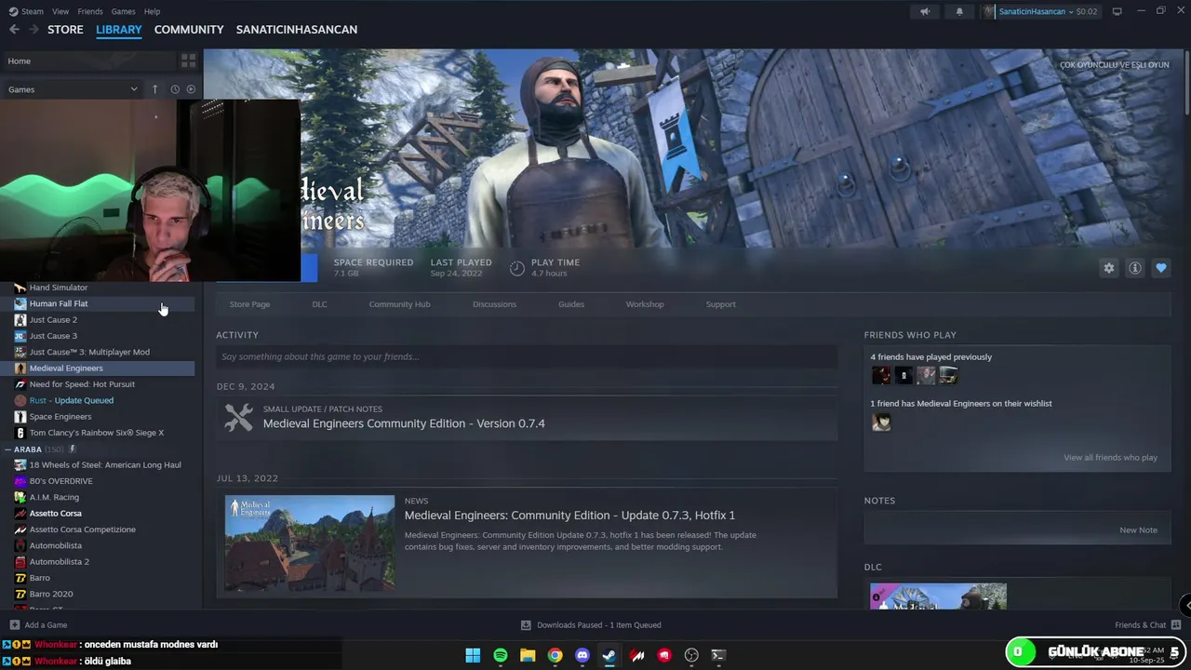Open Community Edition Version 0.7.4 patch notes

coord(404,423)
